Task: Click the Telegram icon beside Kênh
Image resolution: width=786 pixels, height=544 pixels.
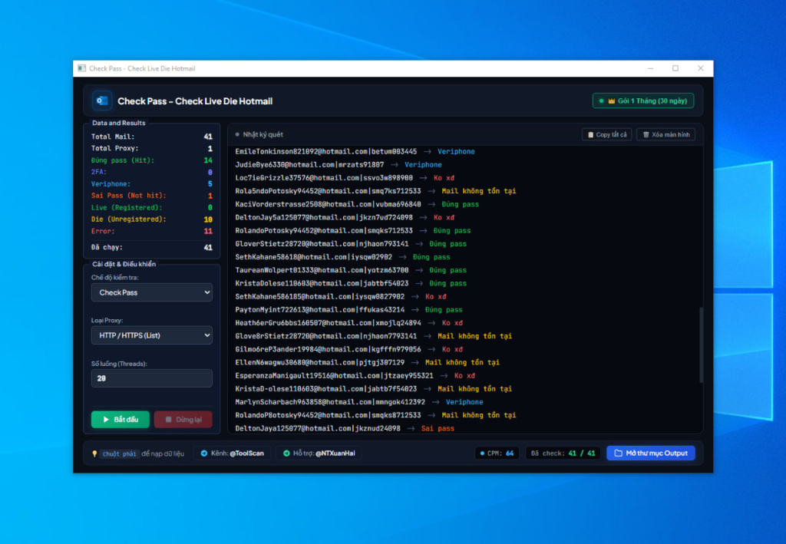Action: 204,453
